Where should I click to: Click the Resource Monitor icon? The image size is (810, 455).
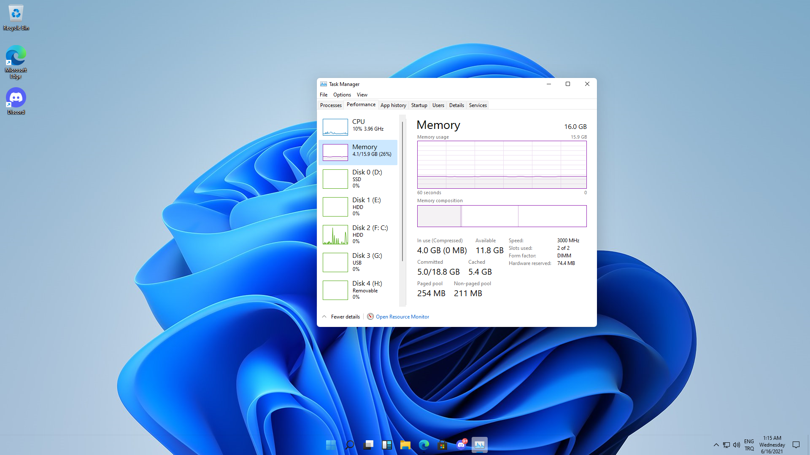[370, 317]
